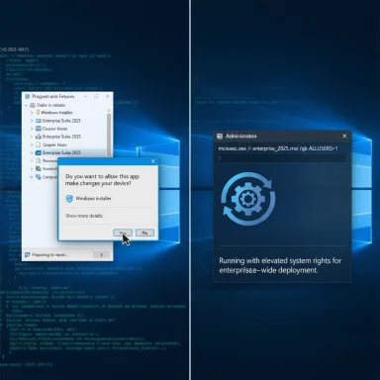Select the Cezowo Monts tree row
The image size is (380, 380).
[54, 129]
